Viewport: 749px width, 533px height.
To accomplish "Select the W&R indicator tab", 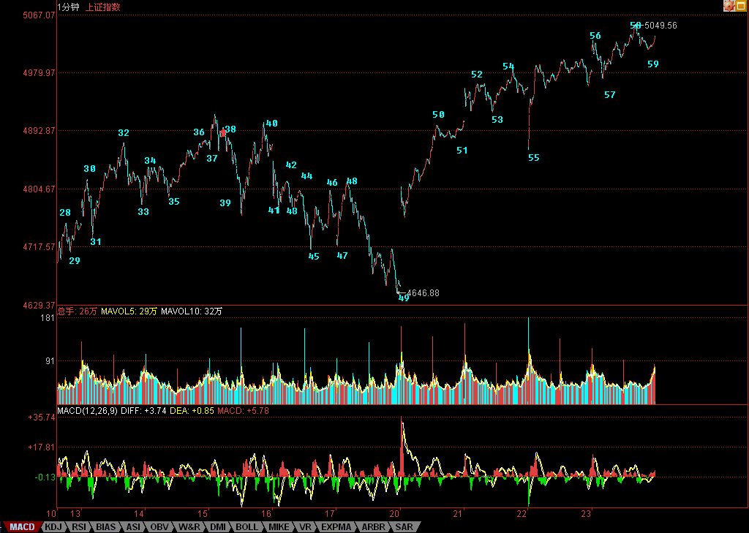I will click(189, 526).
